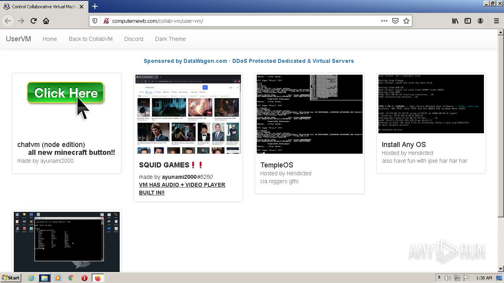Click the page scrollbar up arrow

coord(501,32)
